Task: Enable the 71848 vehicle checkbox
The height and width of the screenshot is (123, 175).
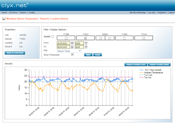Action: pos(124,38)
